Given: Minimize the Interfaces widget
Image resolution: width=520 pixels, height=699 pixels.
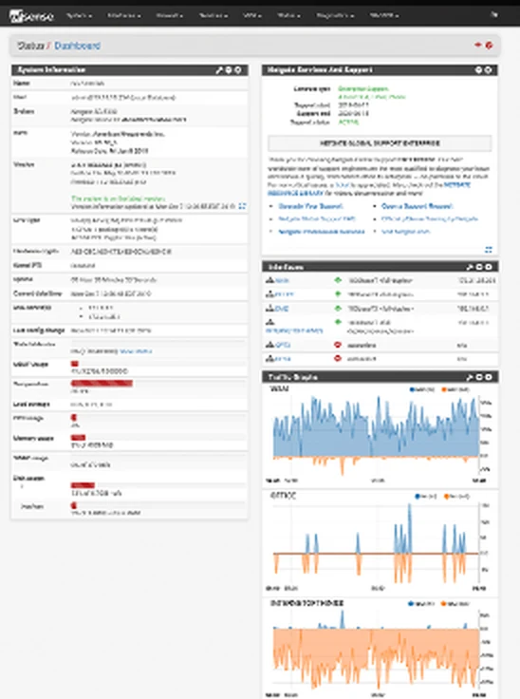Looking at the screenshot, I should click(479, 267).
